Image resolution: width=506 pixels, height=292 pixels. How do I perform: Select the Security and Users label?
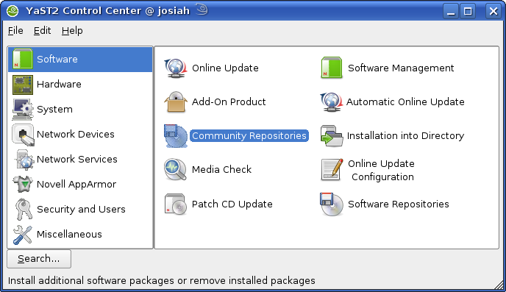pos(81,210)
